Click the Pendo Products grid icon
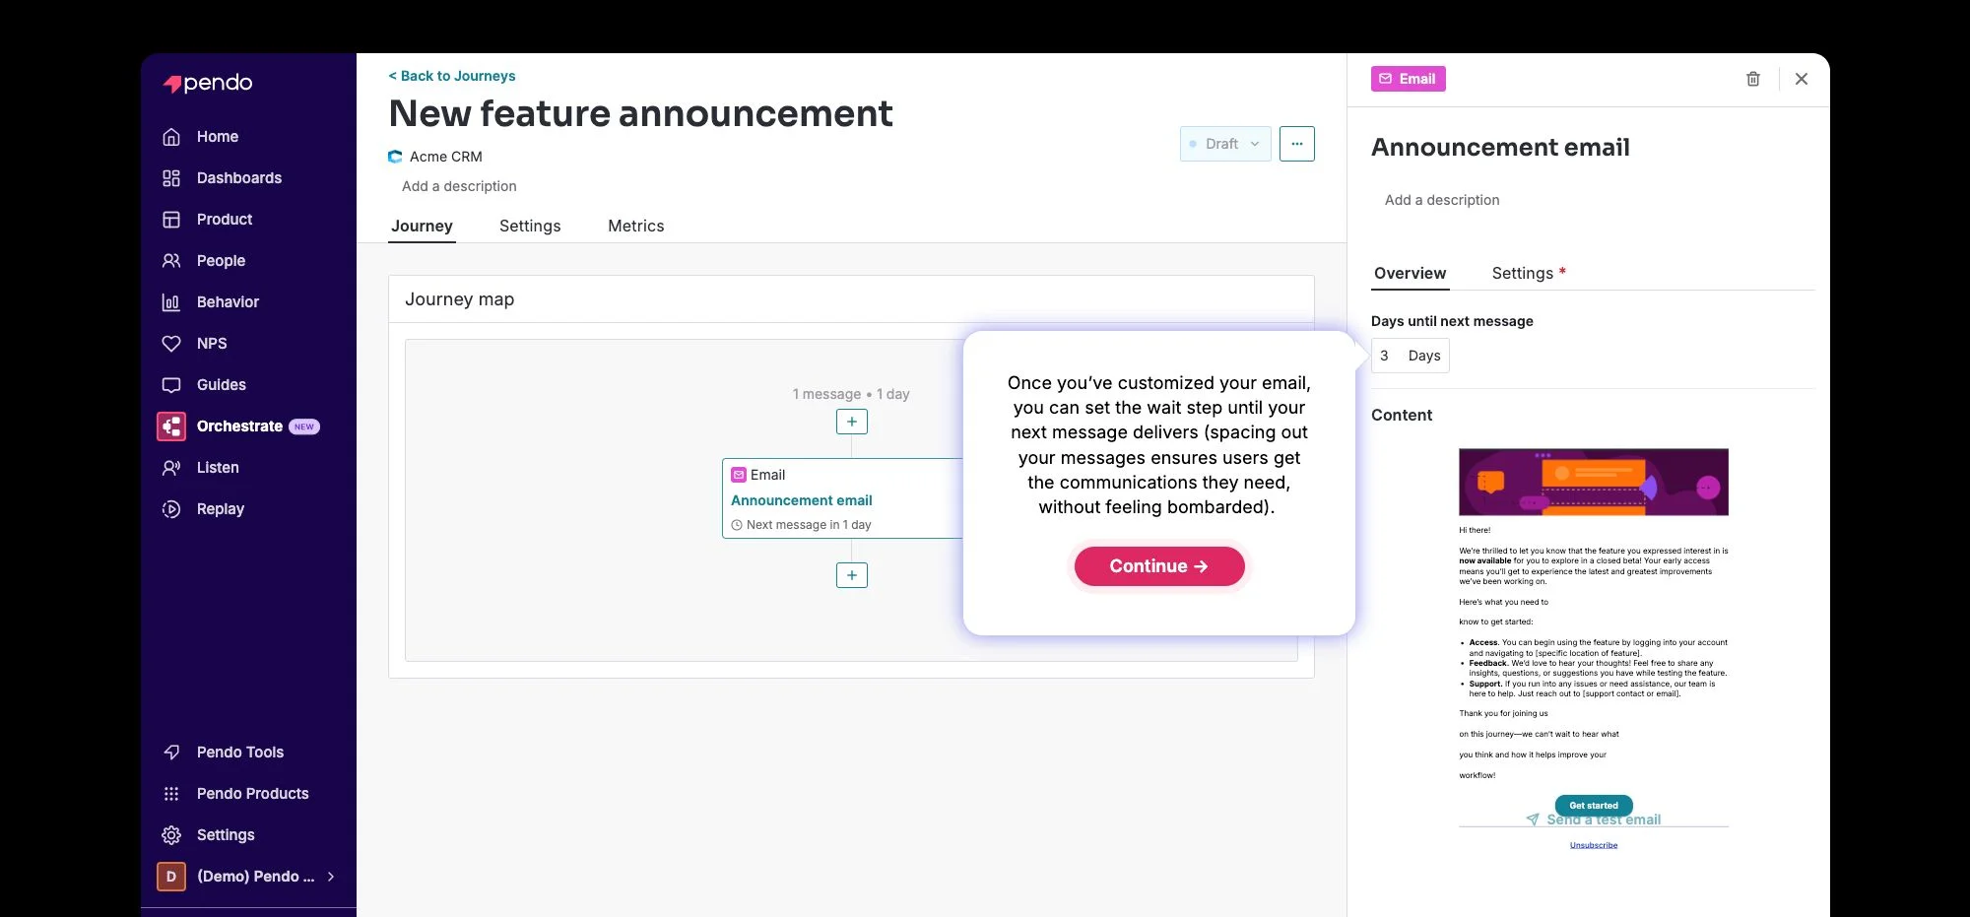This screenshot has height=917, width=1970. (171, 794)
